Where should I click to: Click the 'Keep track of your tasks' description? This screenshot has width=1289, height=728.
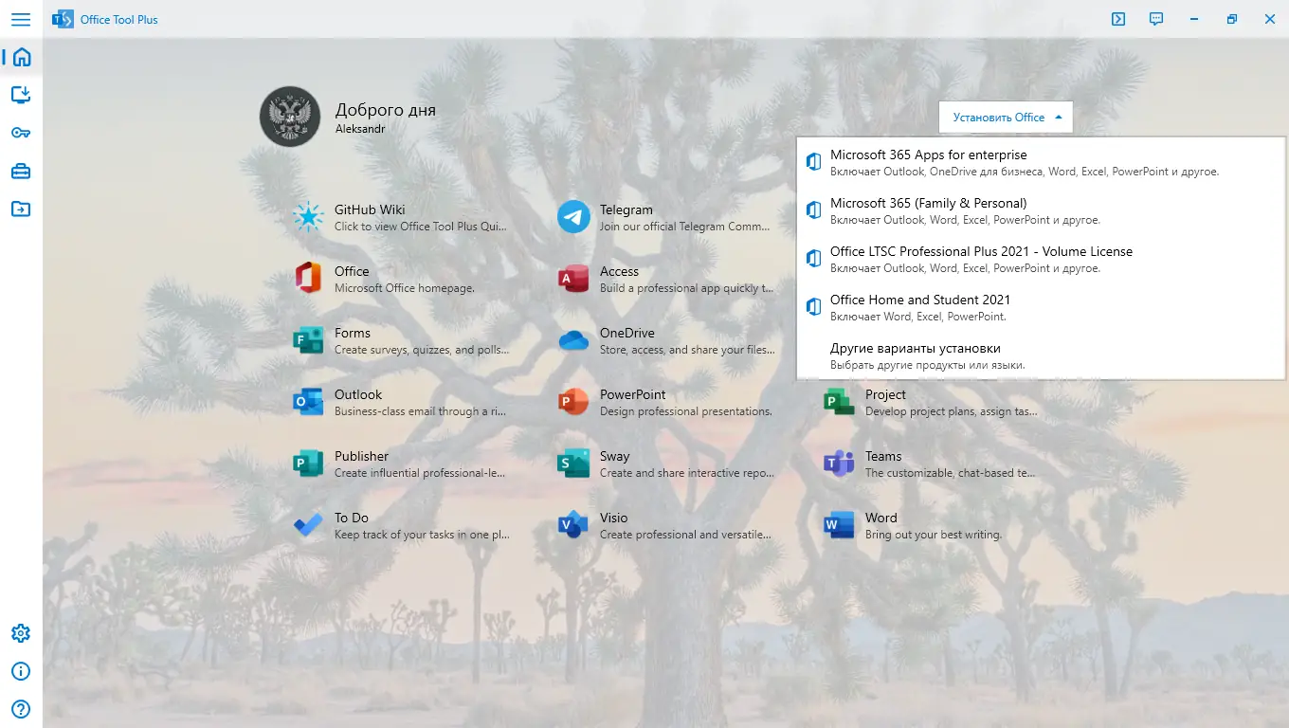(423, 535)
